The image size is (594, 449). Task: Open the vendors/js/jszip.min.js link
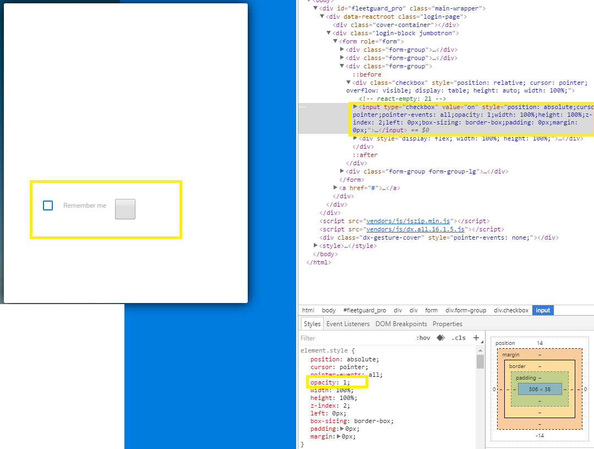[408, 221]
